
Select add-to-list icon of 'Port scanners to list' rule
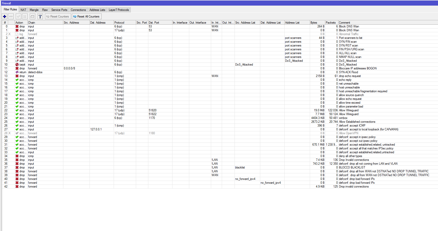click(17, 38)
